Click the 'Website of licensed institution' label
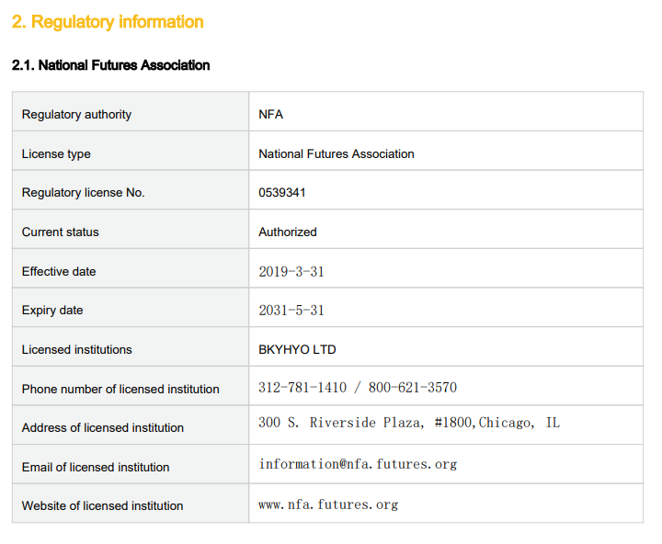 [x=103, y=506]
